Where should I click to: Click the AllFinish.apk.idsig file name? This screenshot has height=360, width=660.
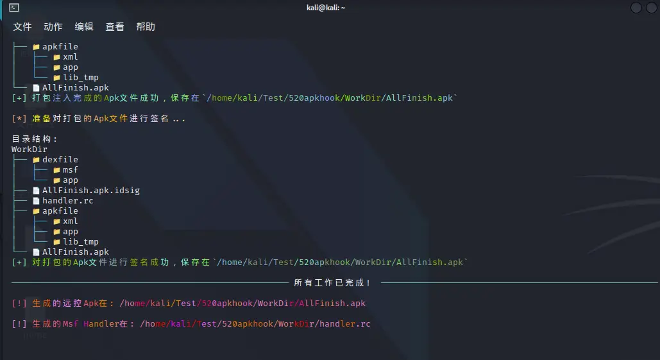(91, 191)
